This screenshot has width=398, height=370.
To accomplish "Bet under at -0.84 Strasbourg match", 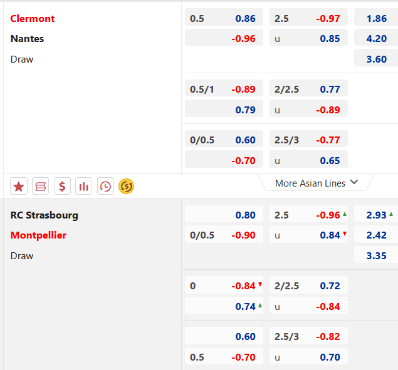I will point(308,306).
